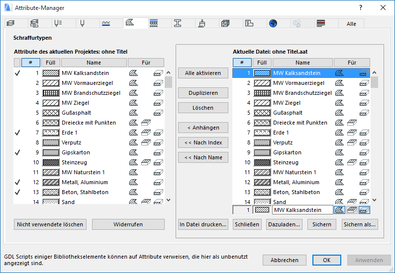Click the Schließen button
The image size is (395, 273).
pos(247,224)
